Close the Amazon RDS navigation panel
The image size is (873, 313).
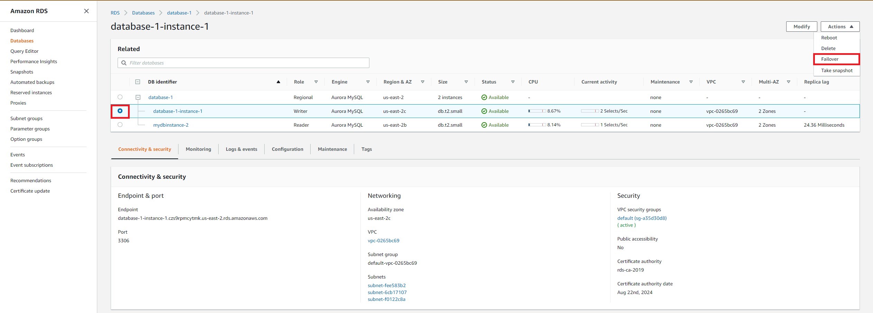coord(86,11)
